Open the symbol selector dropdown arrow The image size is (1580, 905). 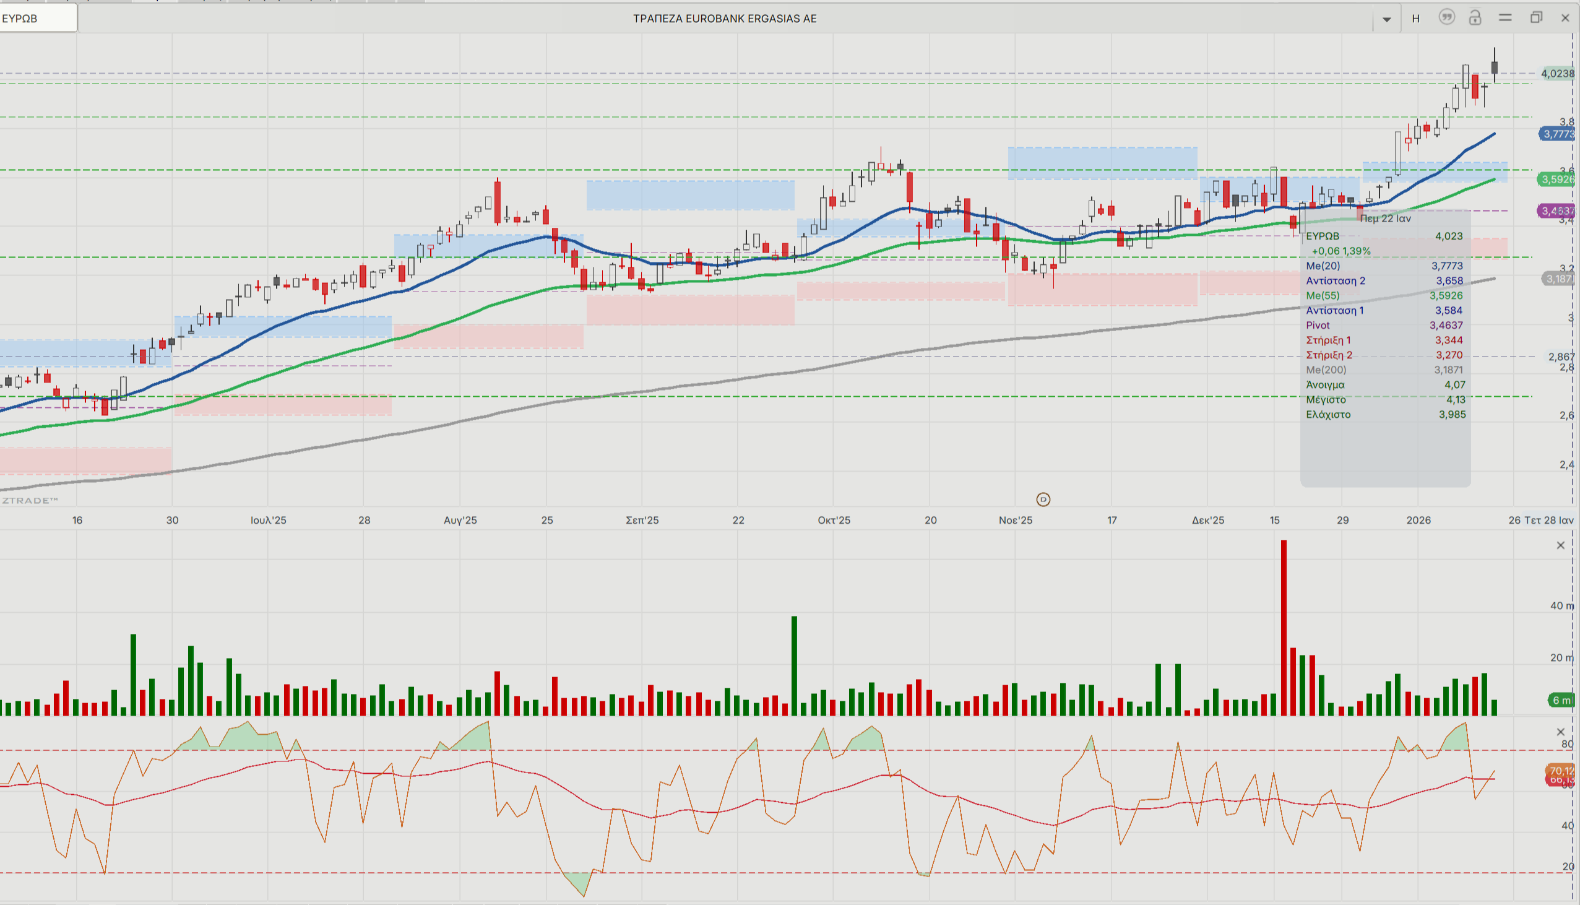pyautogui.click(x=1386, y=19)
